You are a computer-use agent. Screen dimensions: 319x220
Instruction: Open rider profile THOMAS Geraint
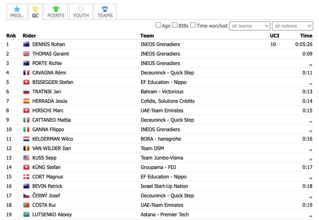[x=51, y=54]
